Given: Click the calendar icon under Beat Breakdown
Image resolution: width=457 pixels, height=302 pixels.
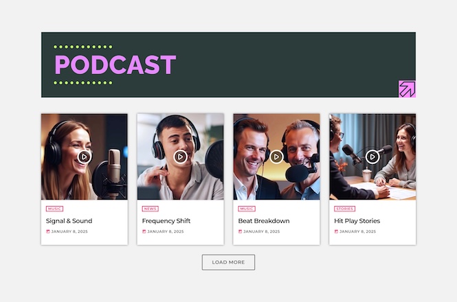Looking at the screenshot, I should [x=241, y=232].
